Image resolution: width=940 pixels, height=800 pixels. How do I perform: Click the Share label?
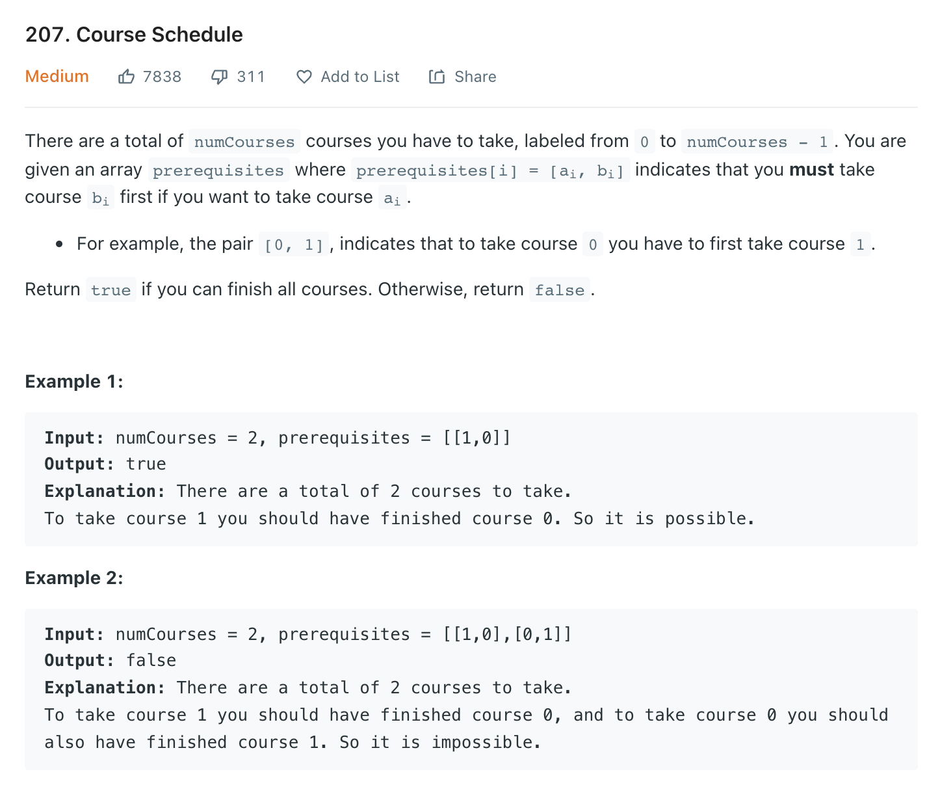click(x=475, y=77)
